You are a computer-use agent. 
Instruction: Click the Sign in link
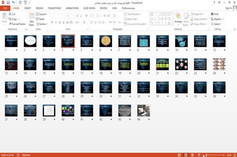pos(229,8)
